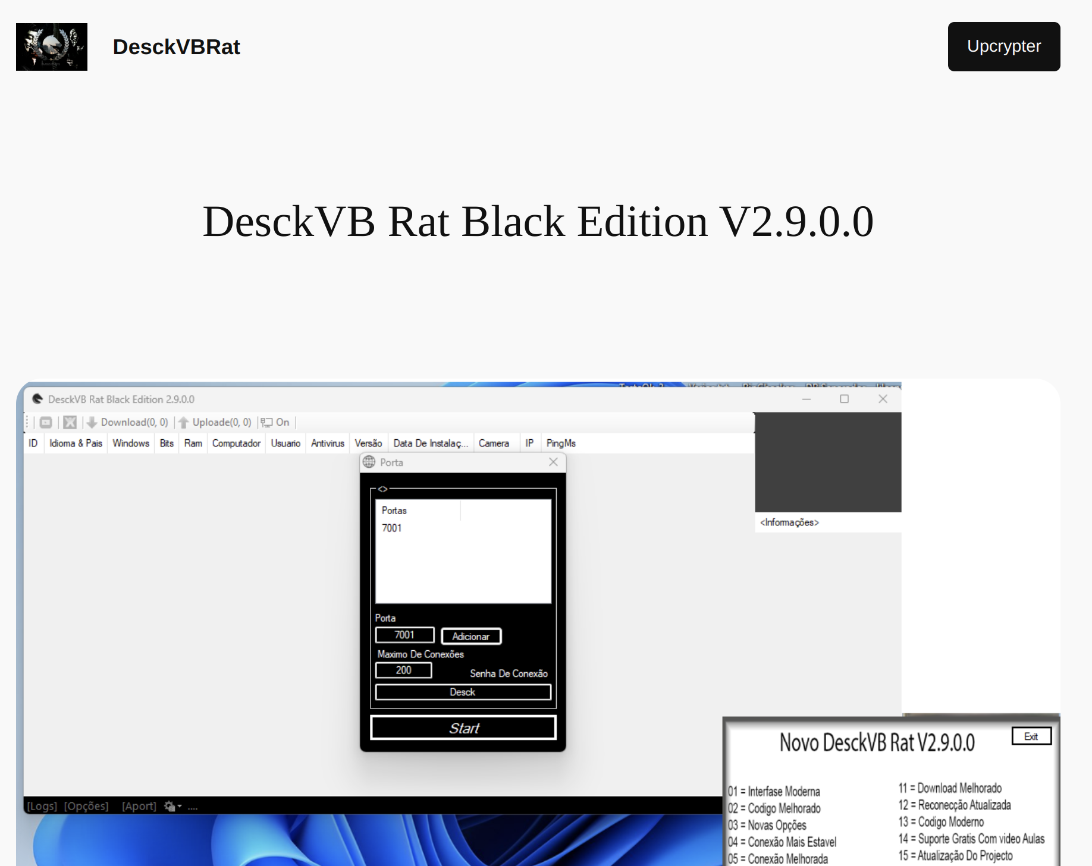The height and width of the screenshot is (866, 1092).
Task: Click the Maximo De Conexões label
Action: [421, 654]
